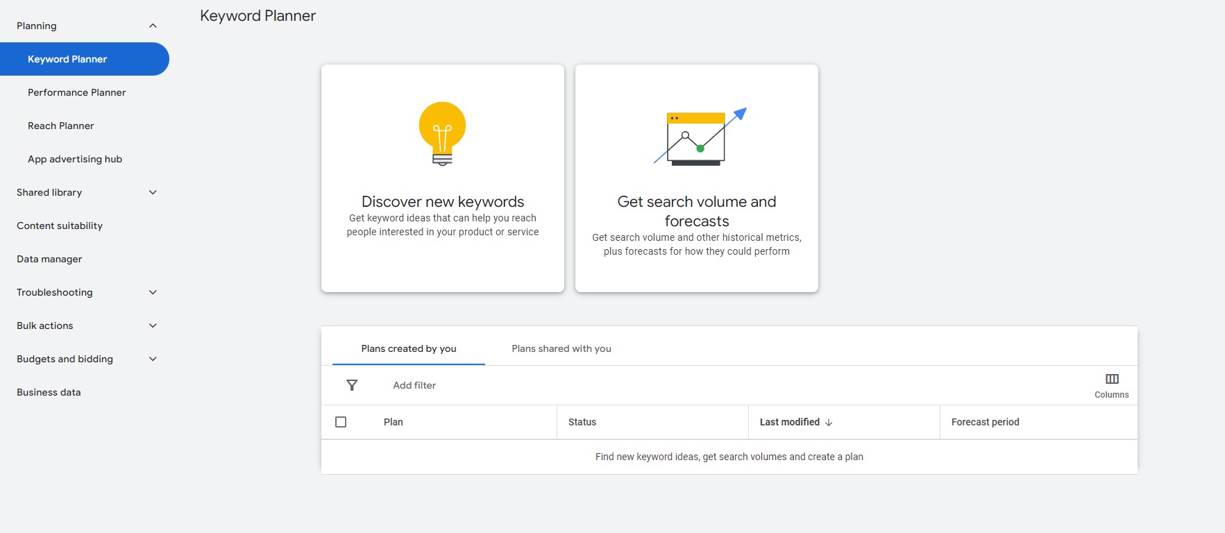Collapse the Planning section chevron

click(153, 26)
